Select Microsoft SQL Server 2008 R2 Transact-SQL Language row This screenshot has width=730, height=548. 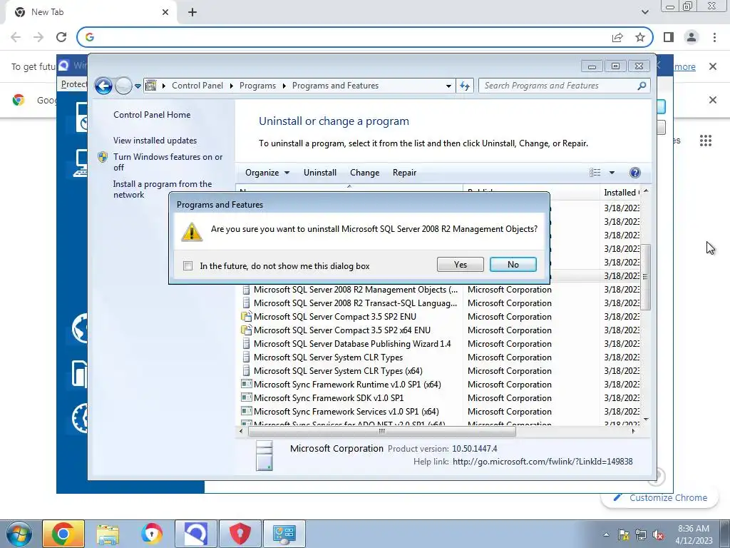tap(349, 303)
